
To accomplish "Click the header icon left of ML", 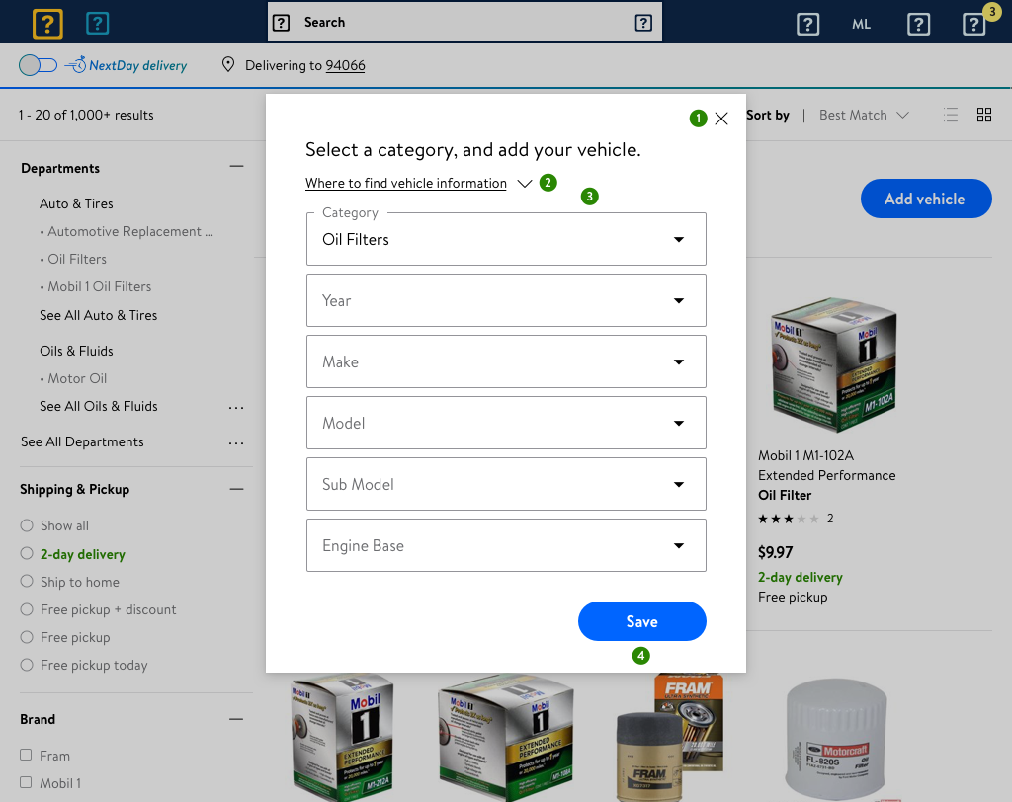I will (808, 25).
